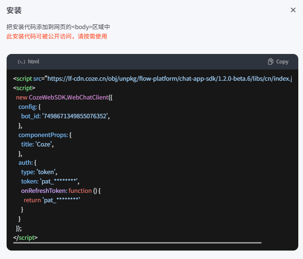The height and width of the screenshot is (259, 303).
Task: Click the return 'pat_********' statement
Action: click(52, 200)
